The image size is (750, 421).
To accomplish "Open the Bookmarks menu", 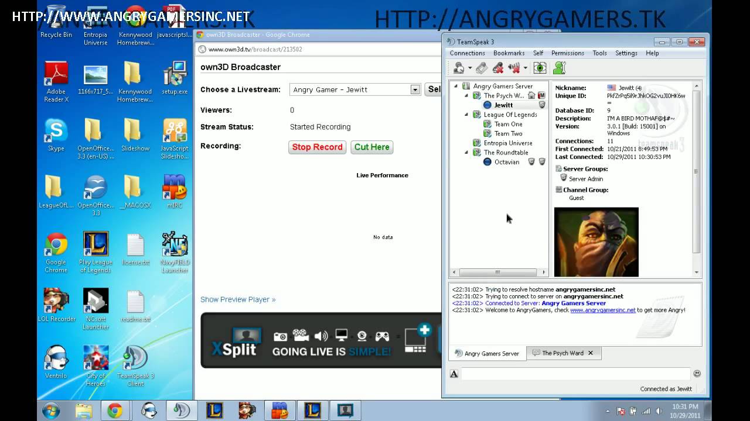I will [x=509, y=53].
